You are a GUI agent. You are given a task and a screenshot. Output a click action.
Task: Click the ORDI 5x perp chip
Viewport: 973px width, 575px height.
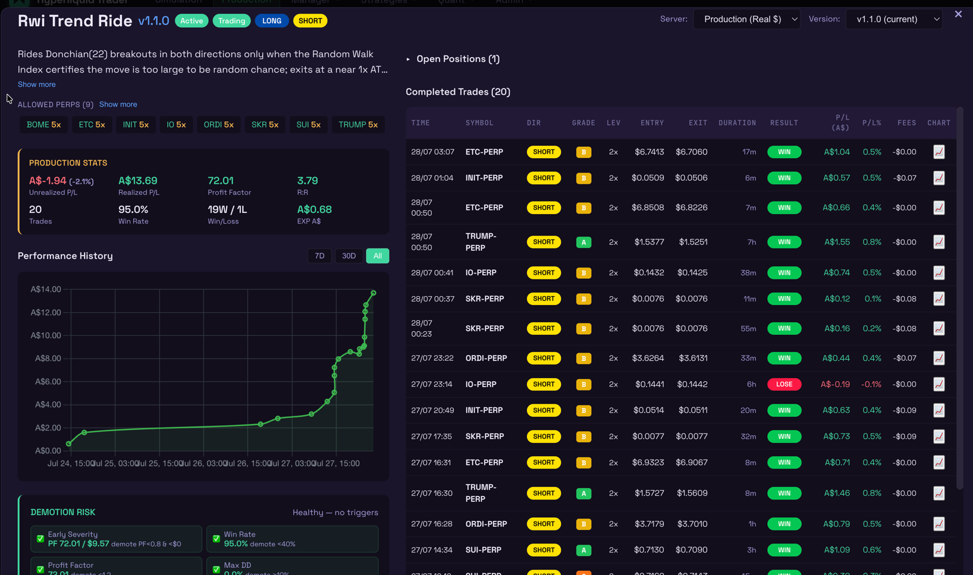tap(218, 125)
